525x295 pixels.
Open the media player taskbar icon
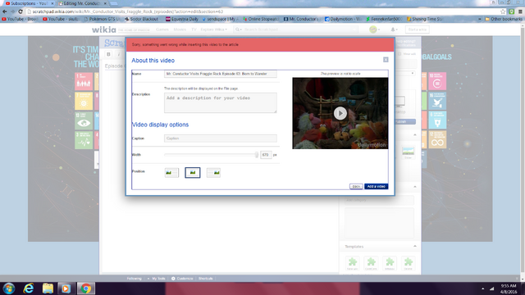point(66,288)
